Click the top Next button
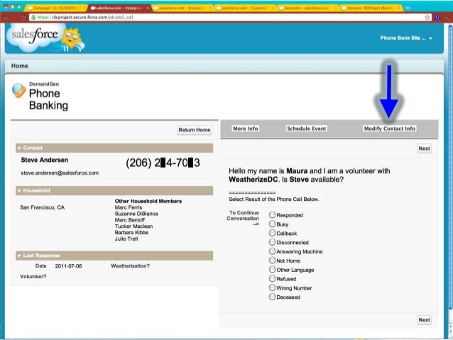The width and height of the screenshot is (453, 340). tap(424, 148)
